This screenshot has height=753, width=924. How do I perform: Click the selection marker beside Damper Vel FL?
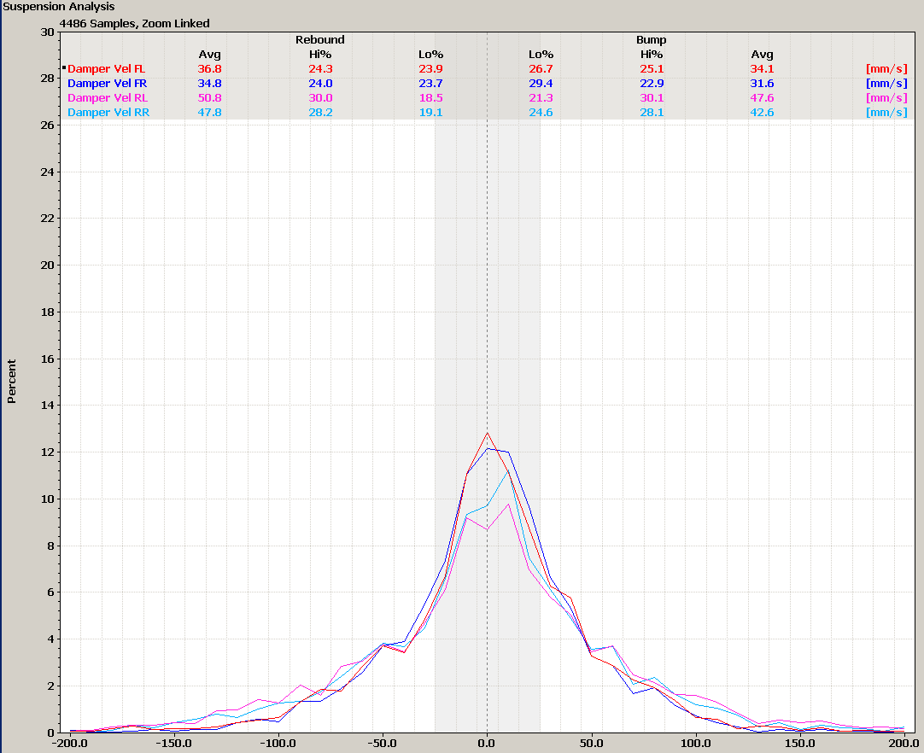(x=64, y=68)
